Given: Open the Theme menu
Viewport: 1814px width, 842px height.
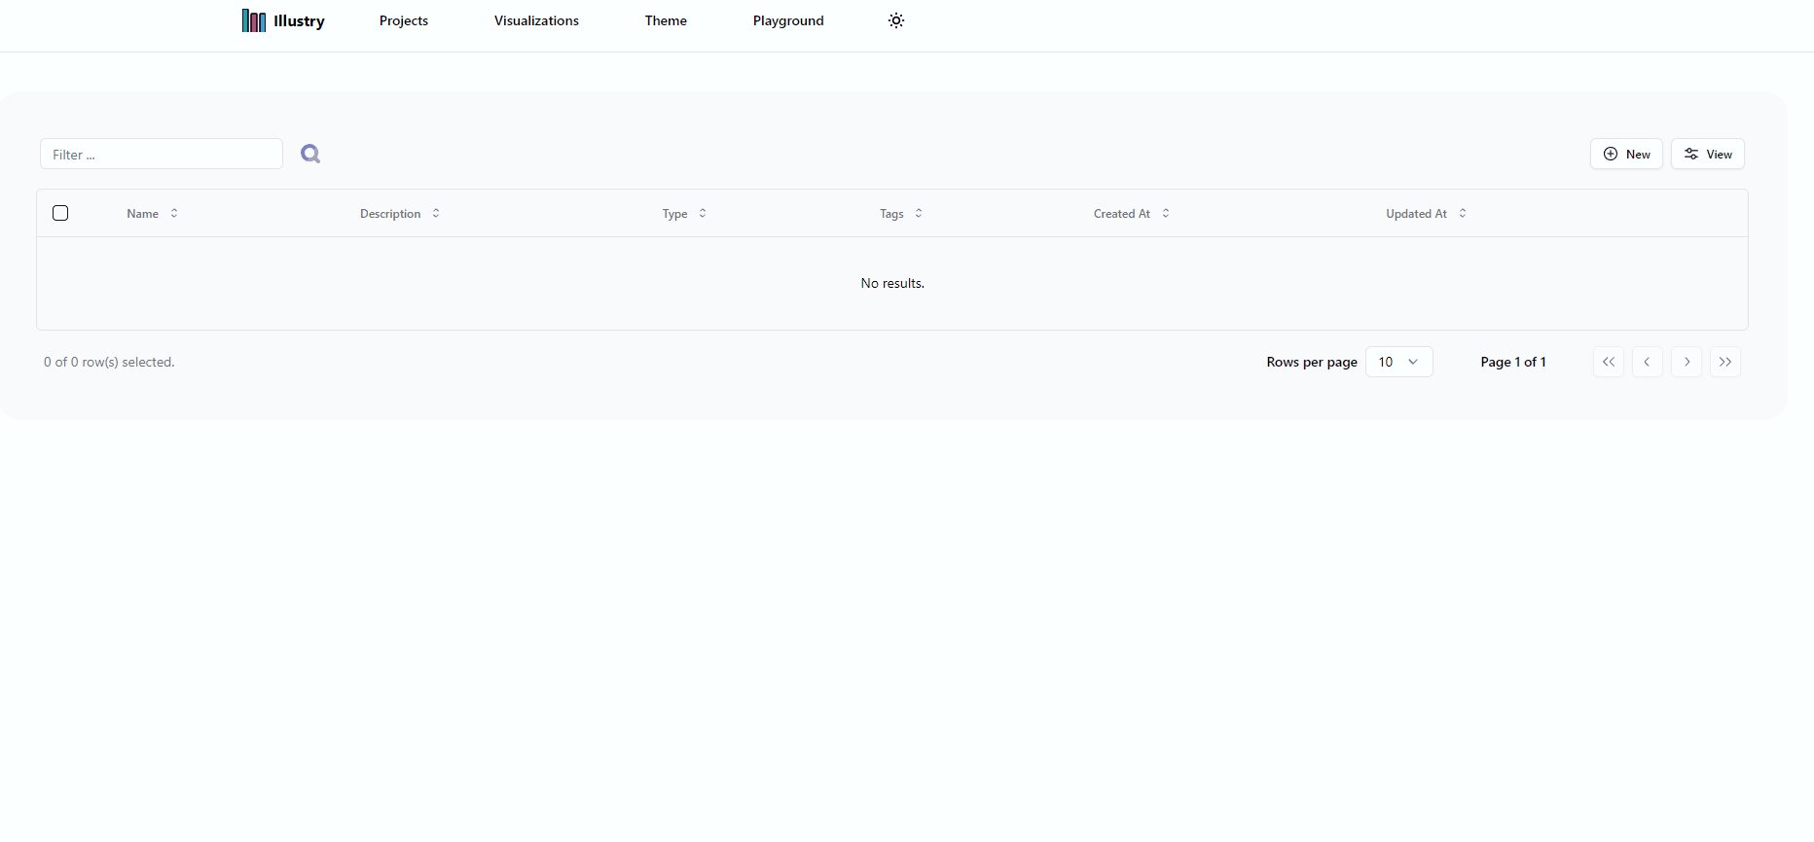Looking at the screenshot, I should [x=666, y=20].
